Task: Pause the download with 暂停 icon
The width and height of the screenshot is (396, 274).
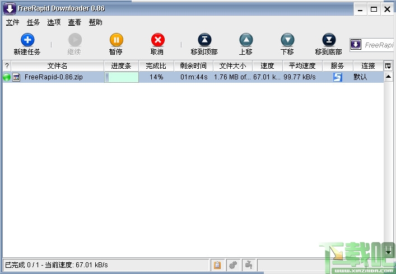Action: pos(116,40)
